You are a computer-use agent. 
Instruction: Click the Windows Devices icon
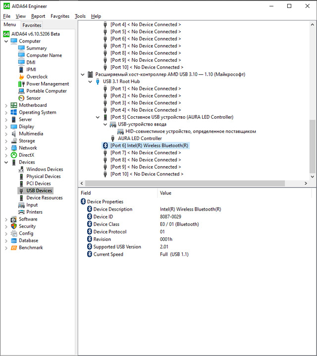click(21, 170)
